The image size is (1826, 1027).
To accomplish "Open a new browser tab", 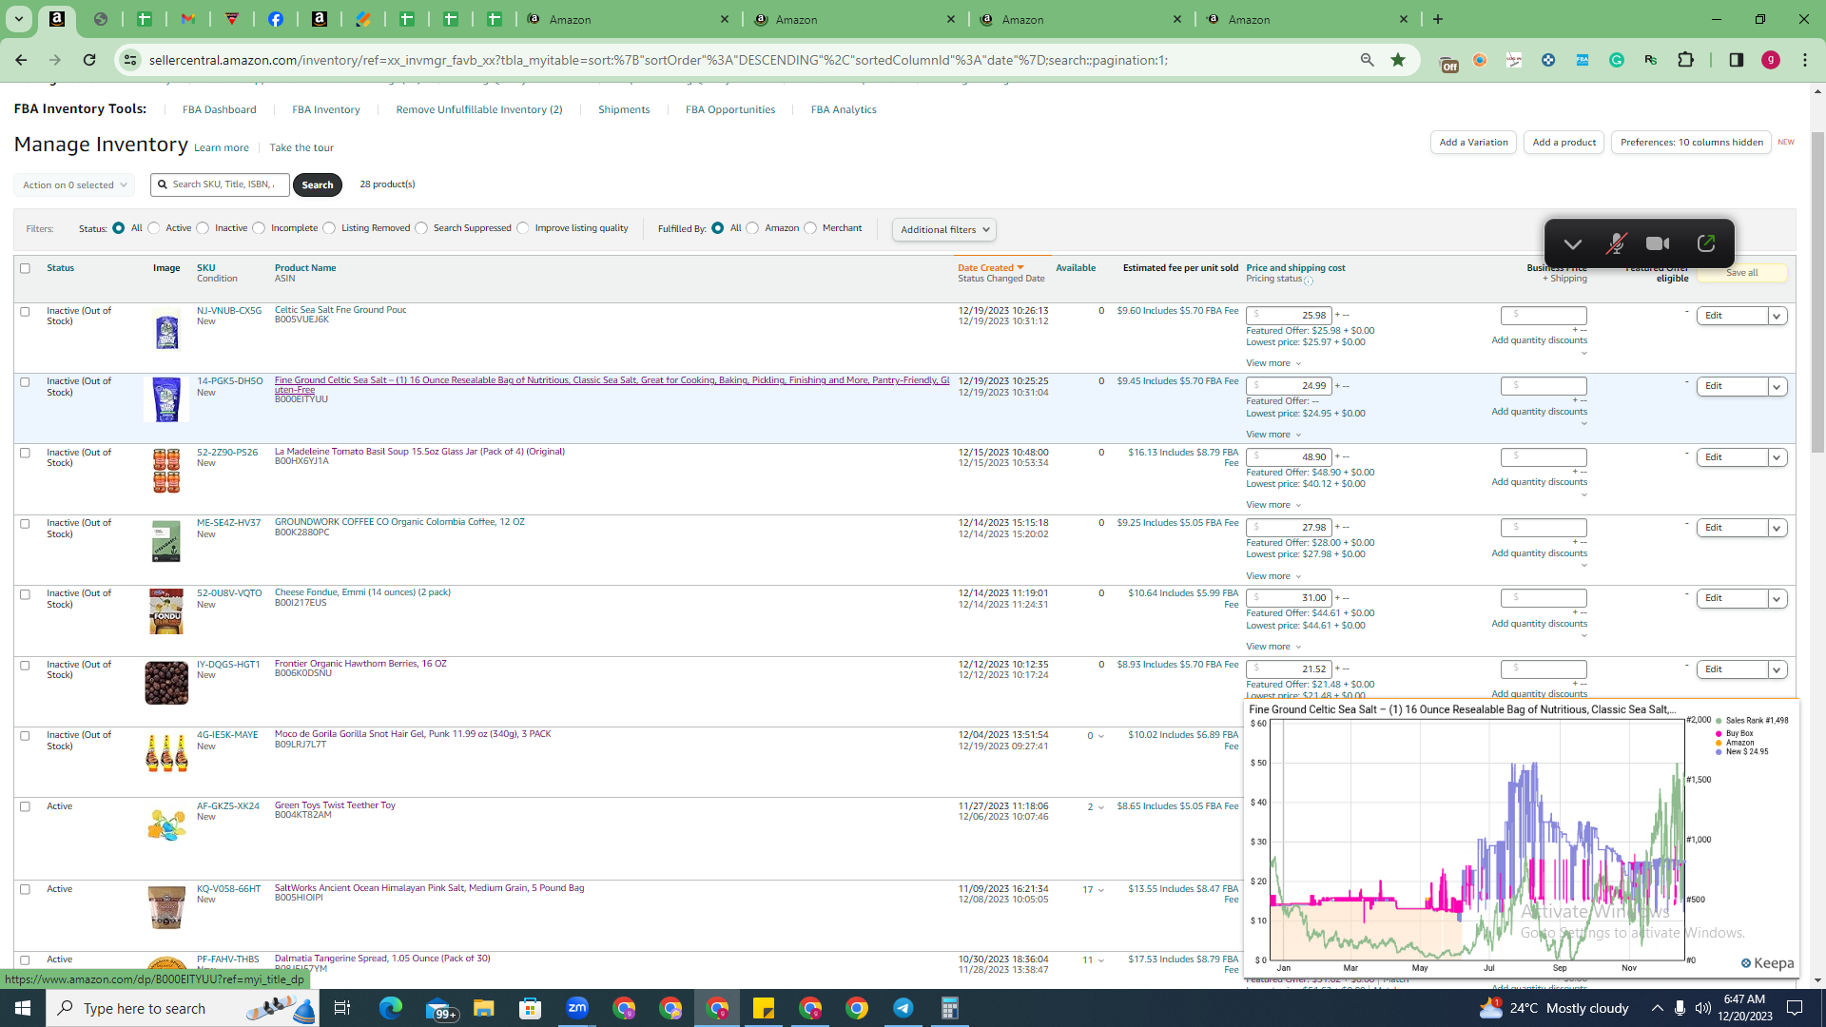I will 1438,19.
